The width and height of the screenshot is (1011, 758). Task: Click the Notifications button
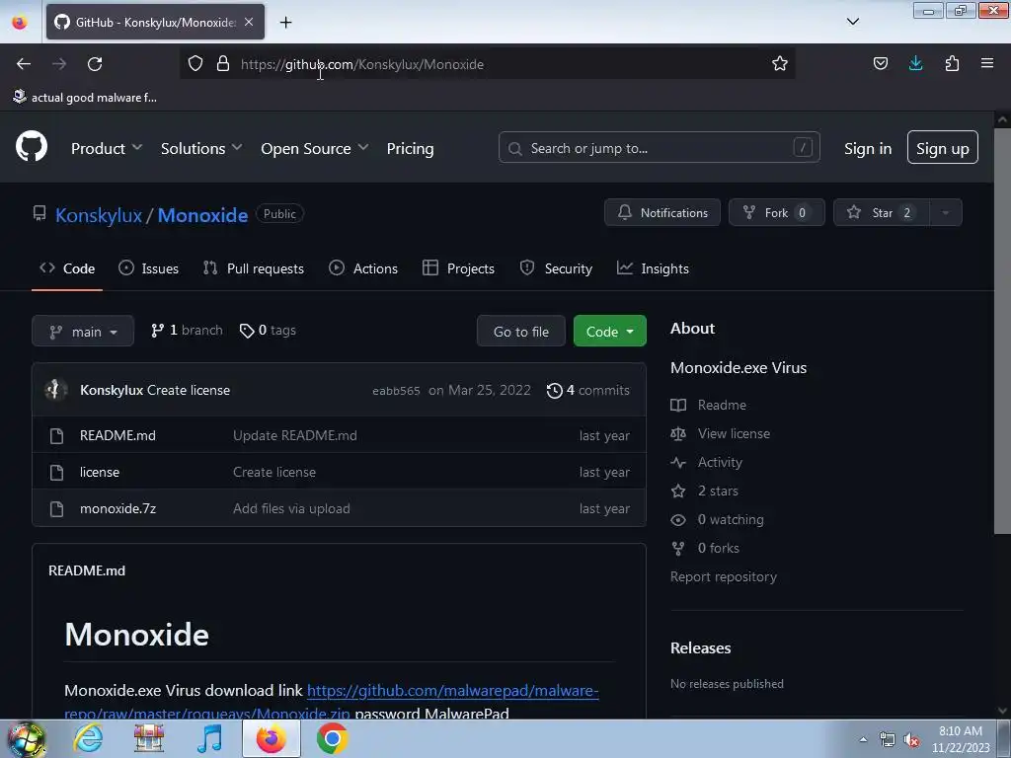point(662,213)
